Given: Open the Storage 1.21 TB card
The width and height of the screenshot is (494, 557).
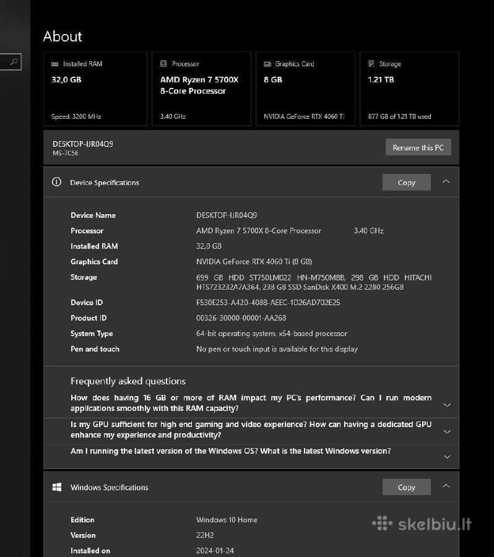Looking at the screenshot, I should [x=409, y=89].
